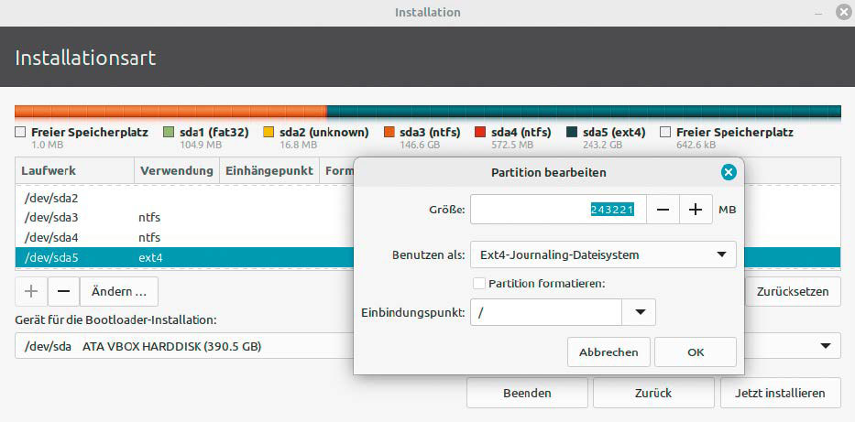Click the sda2 (unknown) yellow legend swatch

click(x=269, y=133)
